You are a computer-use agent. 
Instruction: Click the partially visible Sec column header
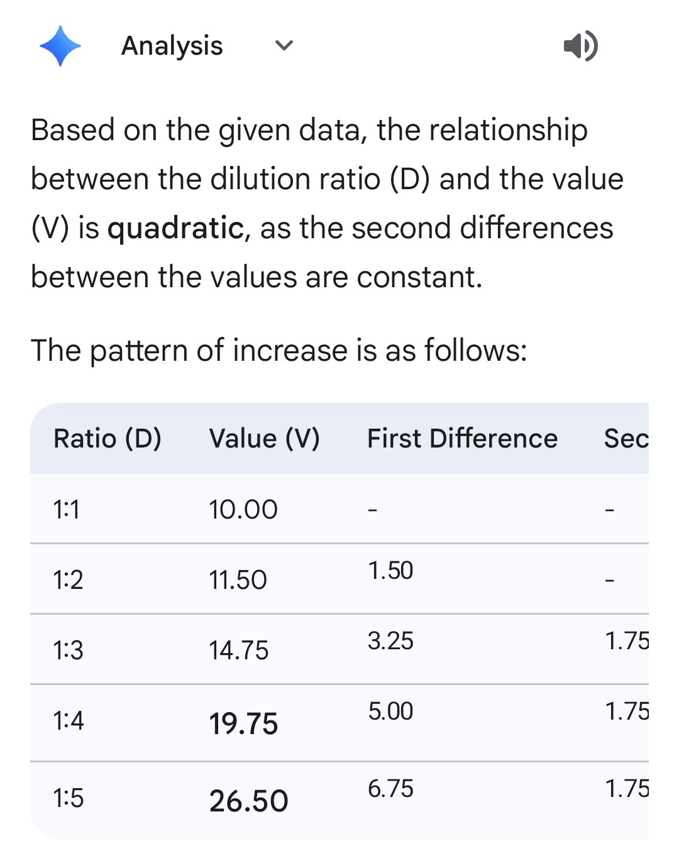pyautogui.click(x=626, y=438)
